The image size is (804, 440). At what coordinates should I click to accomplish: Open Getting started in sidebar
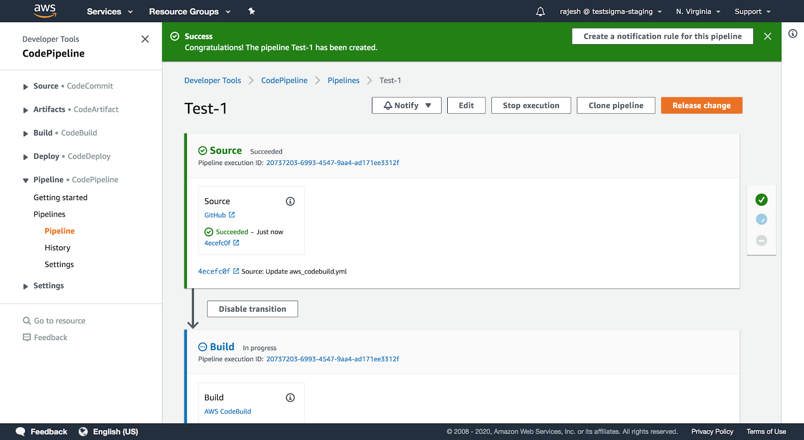click(x=60, y=198)
